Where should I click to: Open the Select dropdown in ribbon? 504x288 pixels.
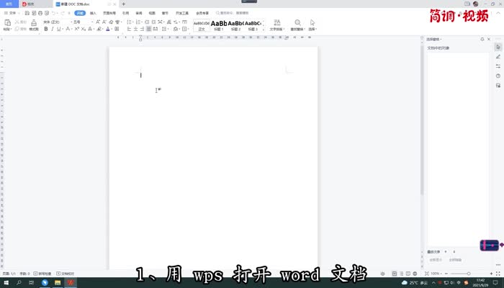coord(312,25)
